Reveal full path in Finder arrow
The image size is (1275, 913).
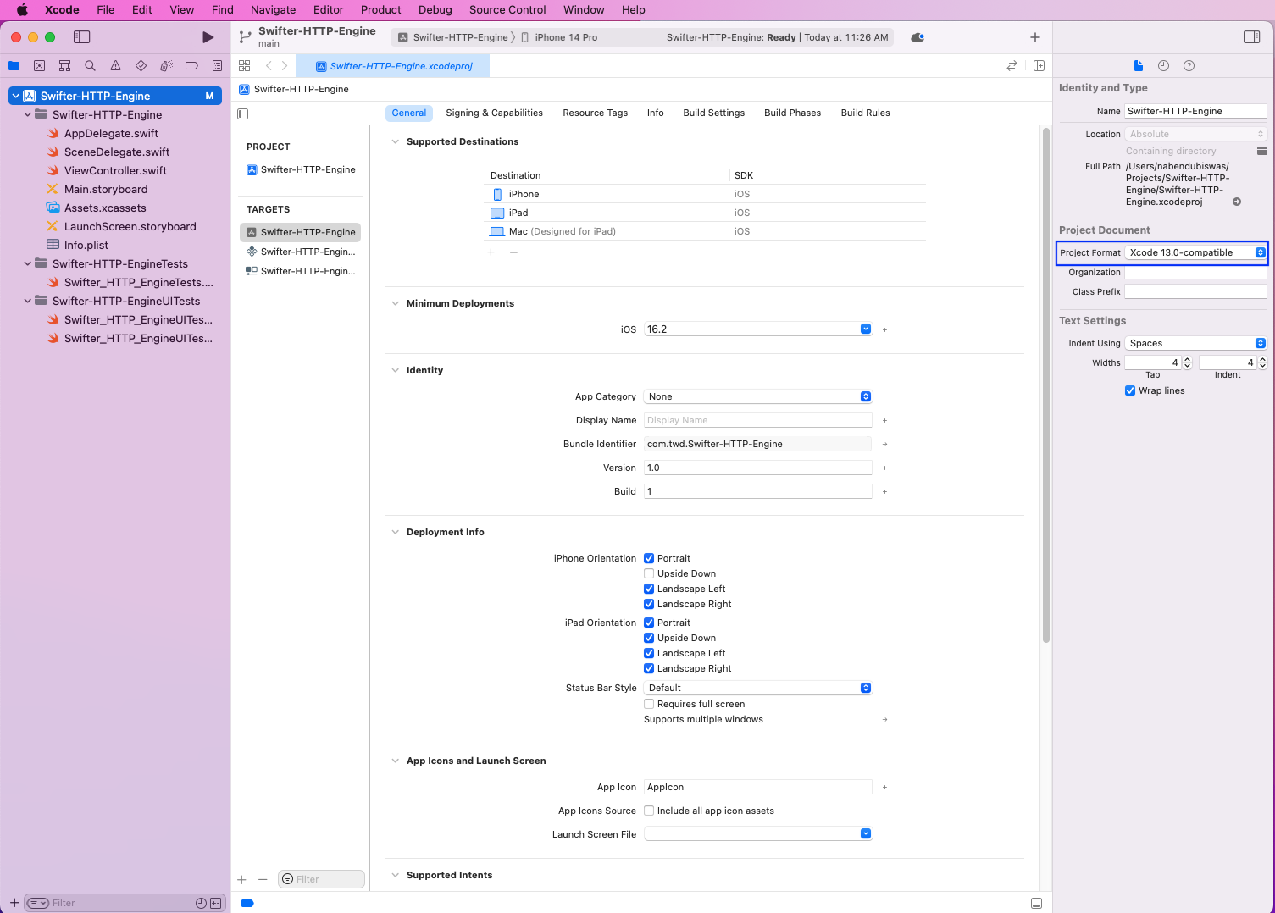click(x=1237, y=202)
